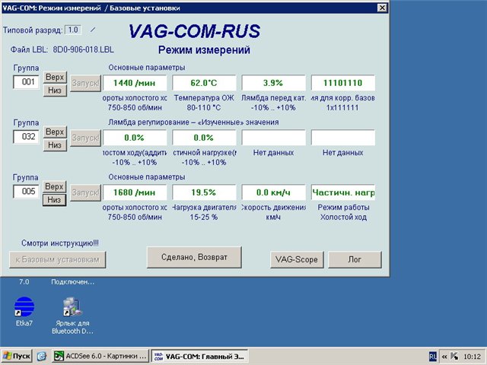Click the Запуск button for group 001
This screenshot has height=365, width=487.
85,83
